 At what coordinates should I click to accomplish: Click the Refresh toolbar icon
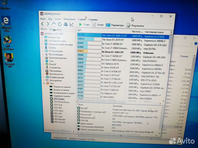[x=60, y=24]
